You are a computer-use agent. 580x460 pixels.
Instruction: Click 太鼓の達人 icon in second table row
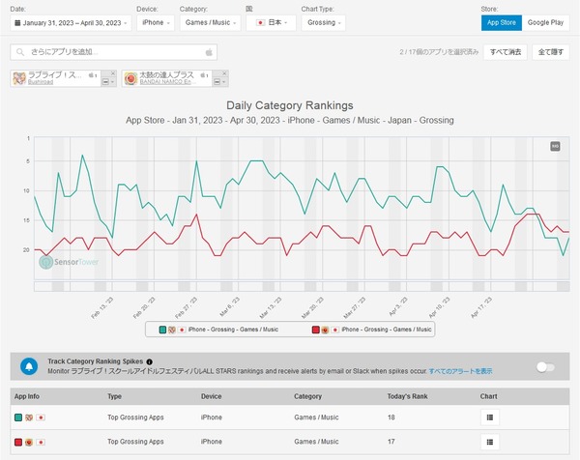(x=29, y=442)
